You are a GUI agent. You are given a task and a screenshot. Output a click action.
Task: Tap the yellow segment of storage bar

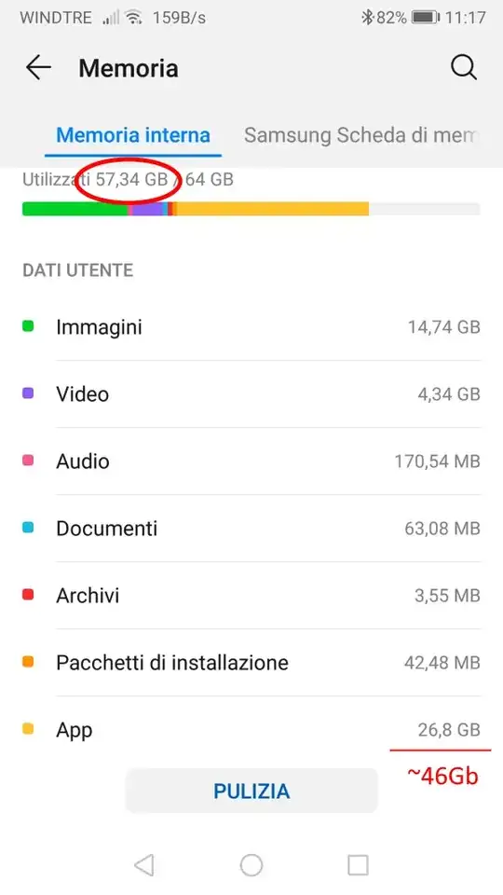(273, 209)
